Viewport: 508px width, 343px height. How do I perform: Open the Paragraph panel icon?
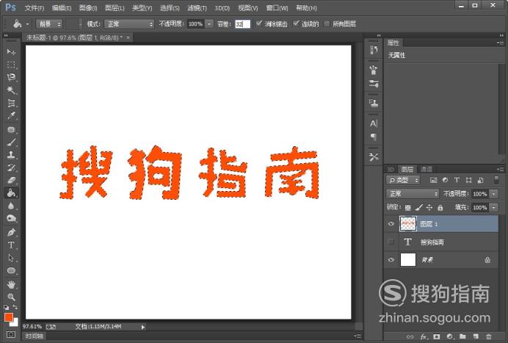[x=374, y=137]
